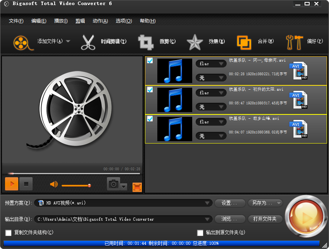Uncheck the first video 阿…,母亲河.avi
Image resolution: width=329 pixels, height=249 pixels.
click(x=150, y=61)
